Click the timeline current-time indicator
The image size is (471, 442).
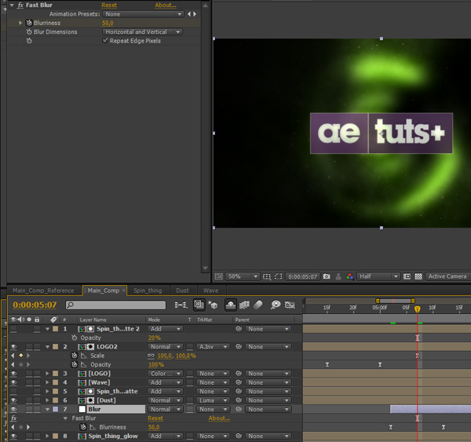[418, 309]
